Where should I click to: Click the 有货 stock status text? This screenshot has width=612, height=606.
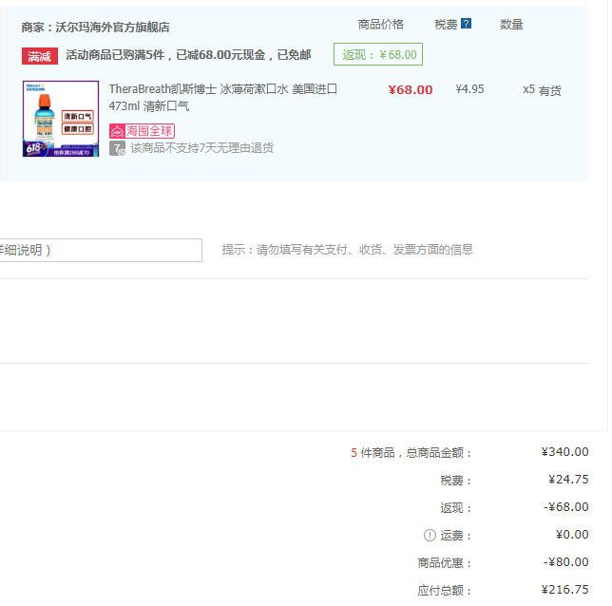(550, 91)
